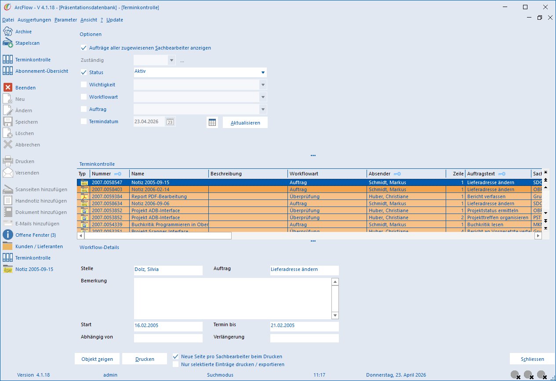
Task: Click the table grid icon beside Aktualisieren
Action: click(x=212, y=122)
